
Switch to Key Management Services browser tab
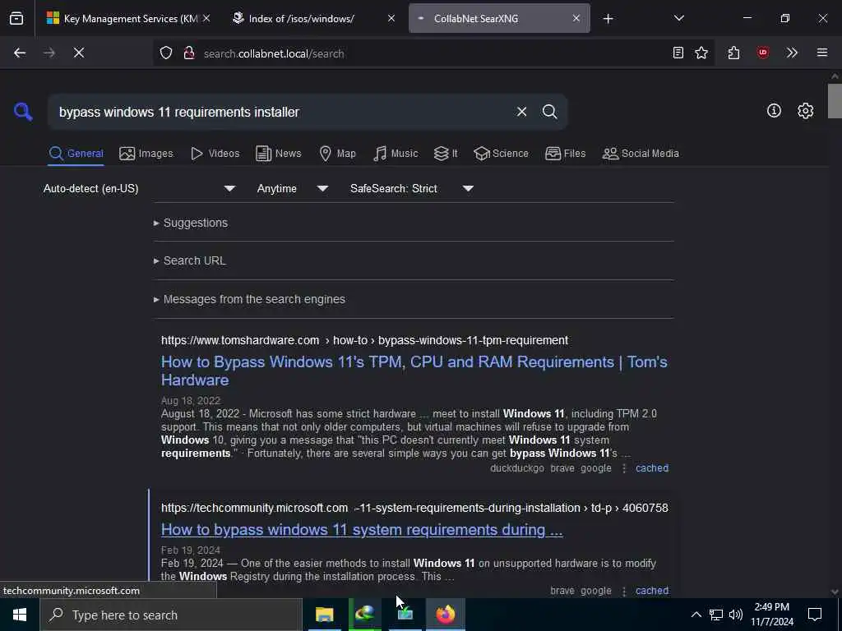coord(122,18)
